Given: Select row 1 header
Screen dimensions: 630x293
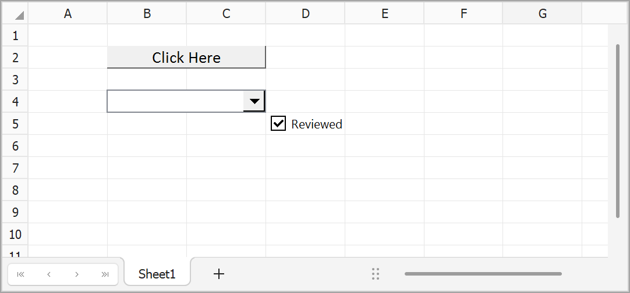Looking at the screenshot, I should pyautogui.click(x=15, y=35).
